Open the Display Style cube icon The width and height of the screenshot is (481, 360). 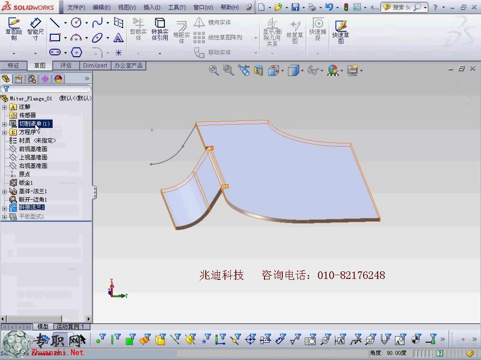tap(293, 70)
